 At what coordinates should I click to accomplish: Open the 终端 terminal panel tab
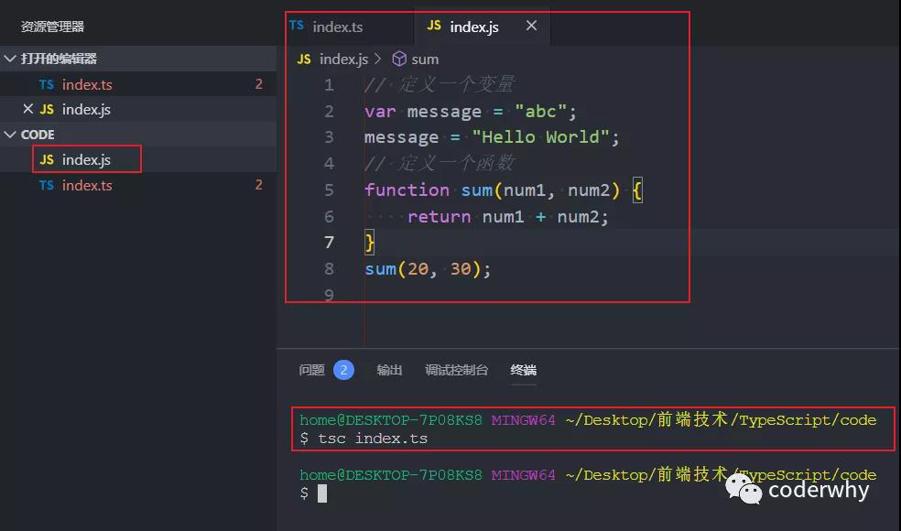(x=523, y=370)
